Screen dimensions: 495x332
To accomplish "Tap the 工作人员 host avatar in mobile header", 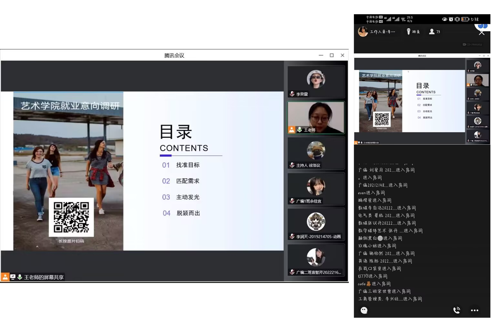I will pos(363,32).
